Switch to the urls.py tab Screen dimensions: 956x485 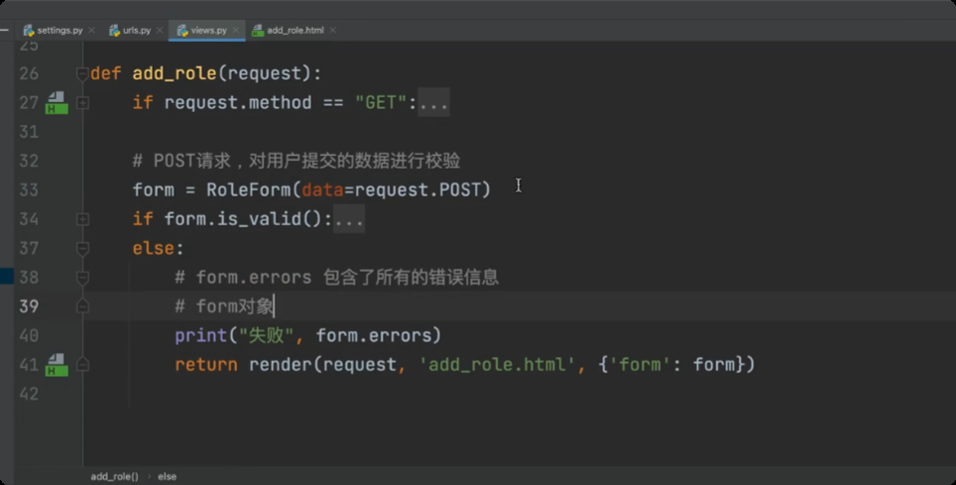[x=137, y=30]
